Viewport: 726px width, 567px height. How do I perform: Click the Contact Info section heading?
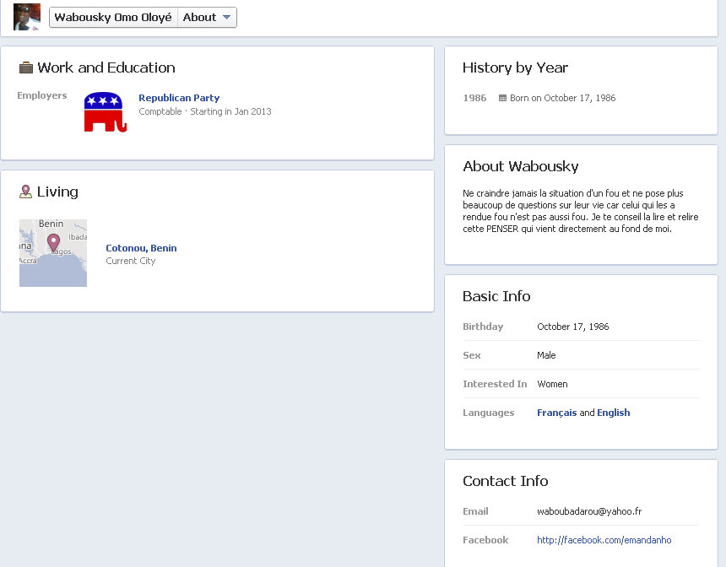pos(505,481)
